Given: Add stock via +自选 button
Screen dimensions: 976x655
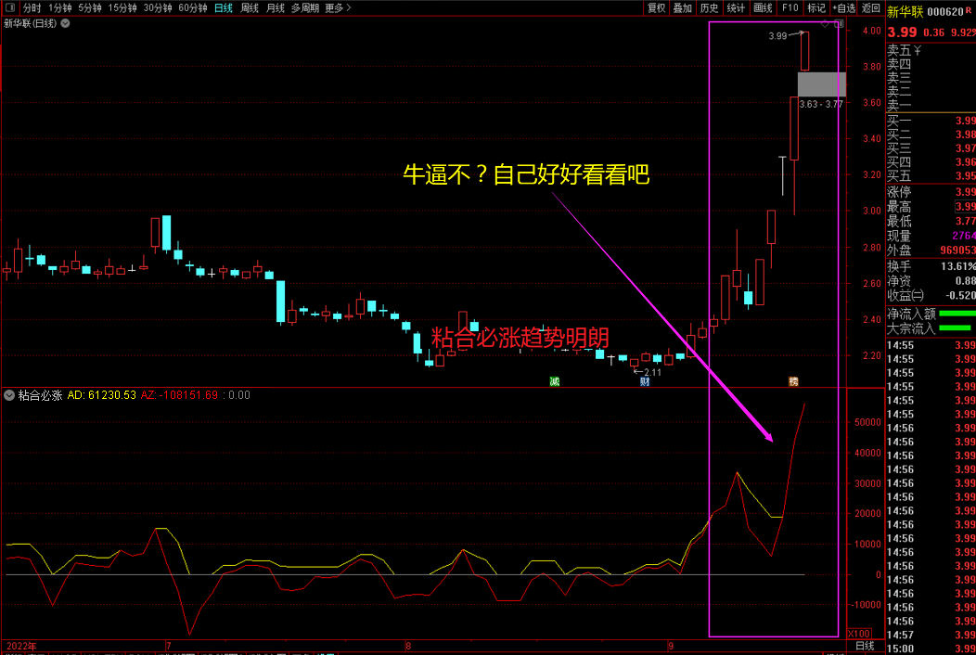Looking at the screenshot, I should pyautogui.click(x=842, y=7).
